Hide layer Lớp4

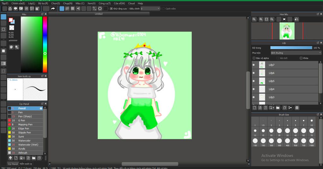coord(254,89)
